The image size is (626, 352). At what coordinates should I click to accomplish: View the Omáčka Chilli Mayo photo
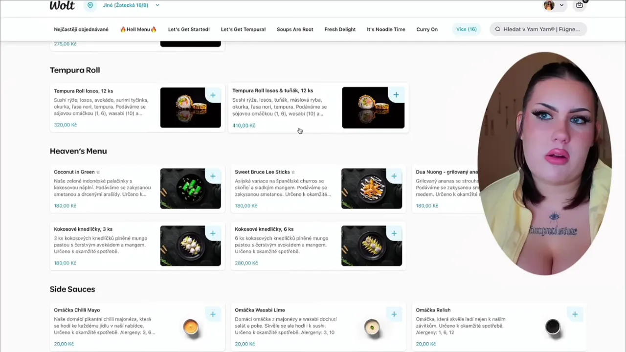[x=191, y=327]
